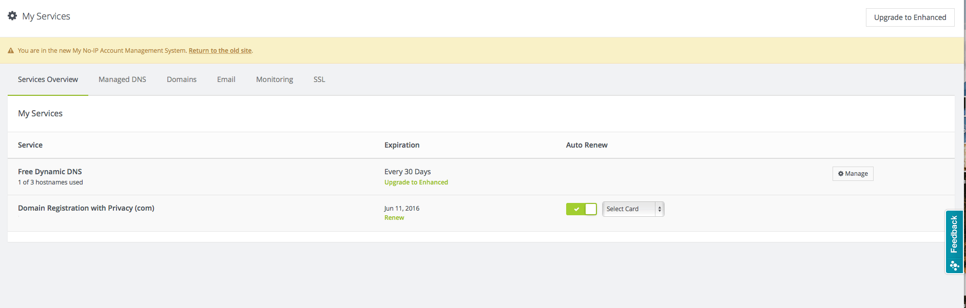Viewport: 966px width, 308px height.
Task: Switch to the Managed DNS tab
Action: [122, 79]
